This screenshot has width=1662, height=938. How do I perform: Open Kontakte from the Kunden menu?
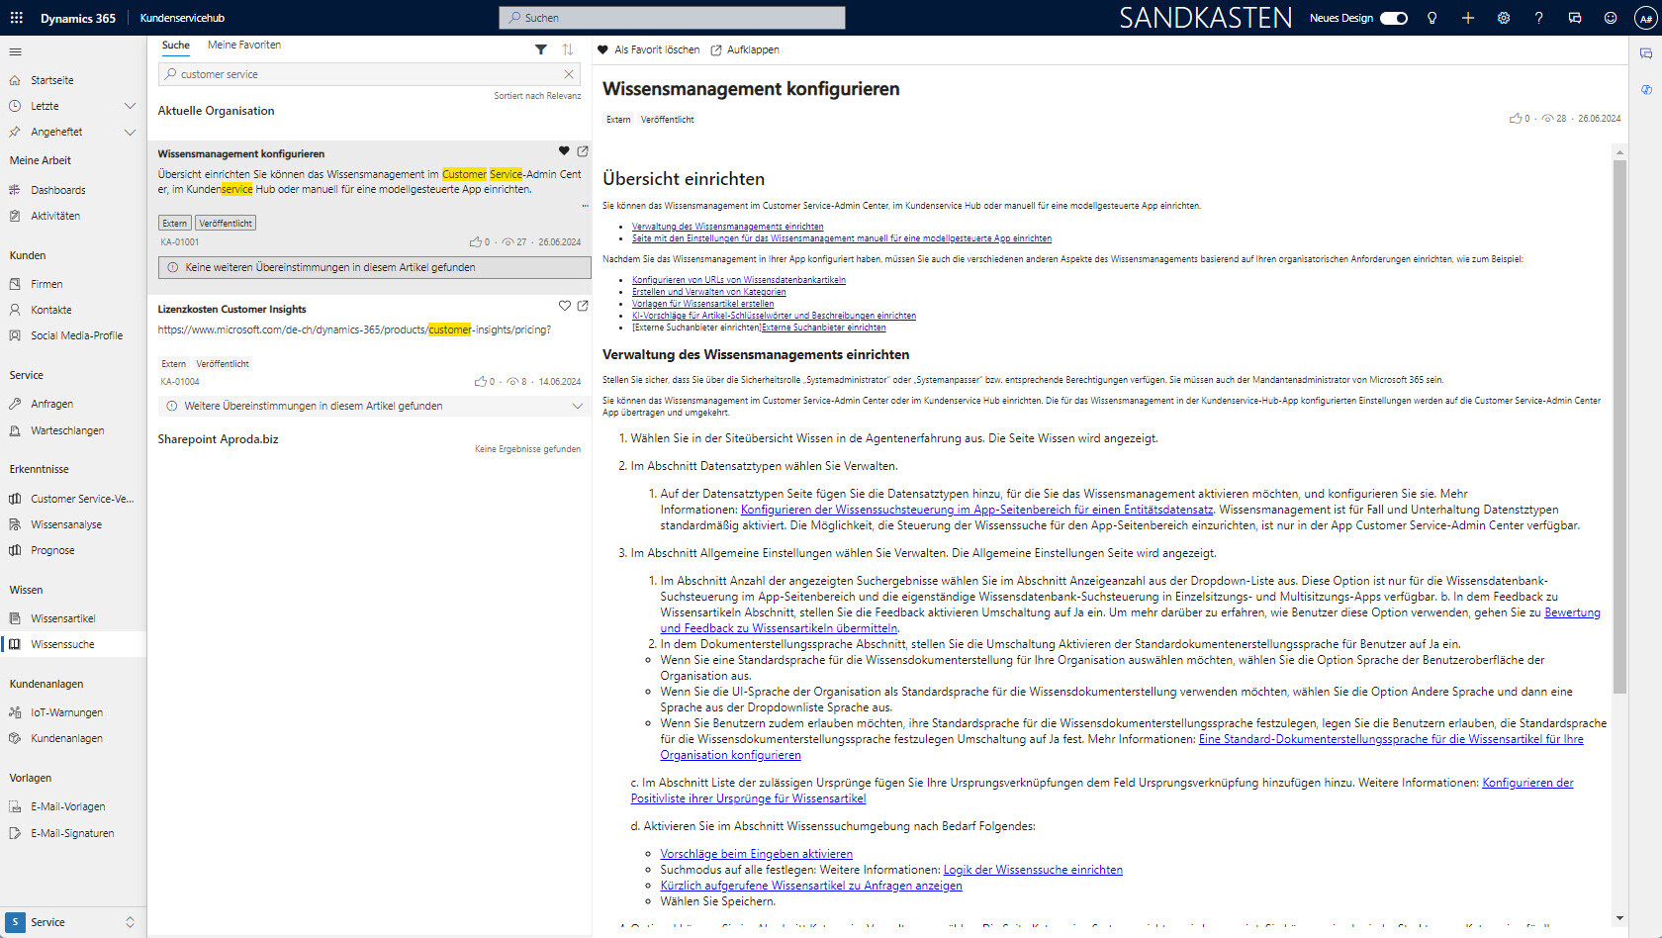[x=49, y=309]
